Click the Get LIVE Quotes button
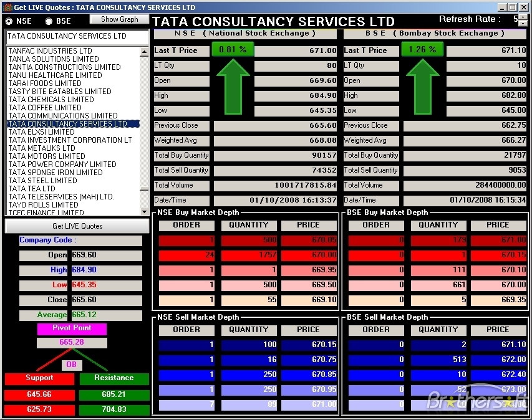Viewport: 532px width, 420px height. 77,226
